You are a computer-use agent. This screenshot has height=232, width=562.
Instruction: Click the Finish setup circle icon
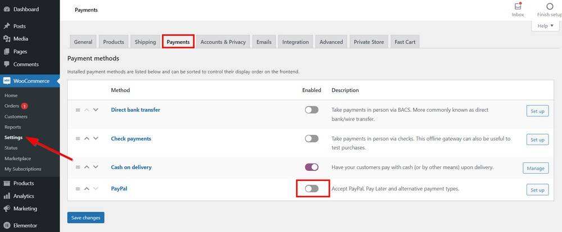click(550, 6)
